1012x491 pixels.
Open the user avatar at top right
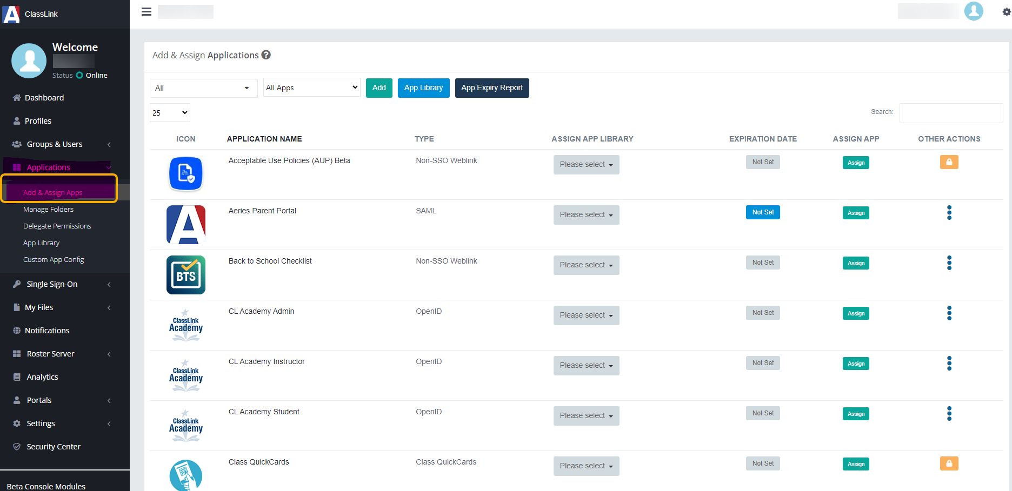[974, 11]
